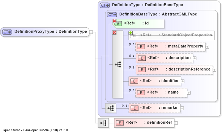Select the 'name' element label
Viewport: 222px width, 132px height.
(x=173, y=92)
